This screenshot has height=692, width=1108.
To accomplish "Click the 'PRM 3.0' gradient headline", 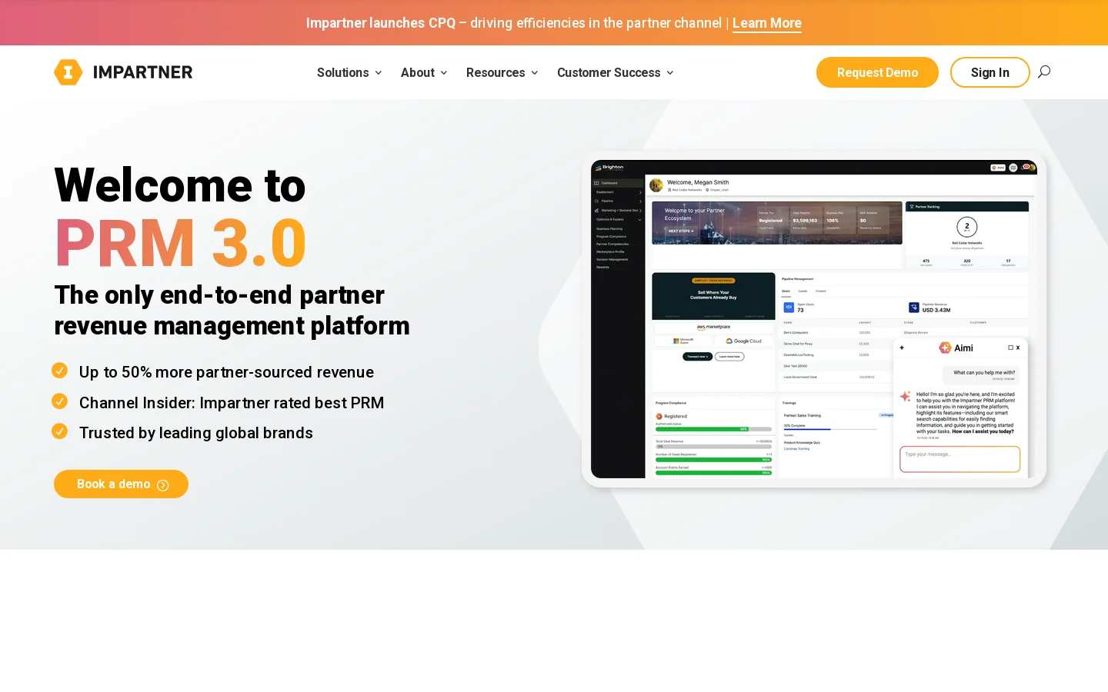I will tap(181, 243).
